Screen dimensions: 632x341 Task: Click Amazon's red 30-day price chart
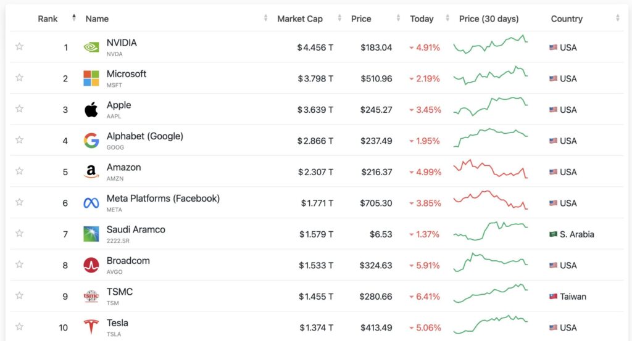click(491, 170)
